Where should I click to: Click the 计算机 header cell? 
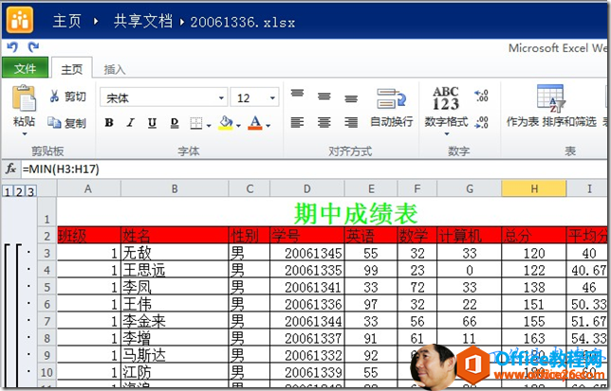click(469, 236)
